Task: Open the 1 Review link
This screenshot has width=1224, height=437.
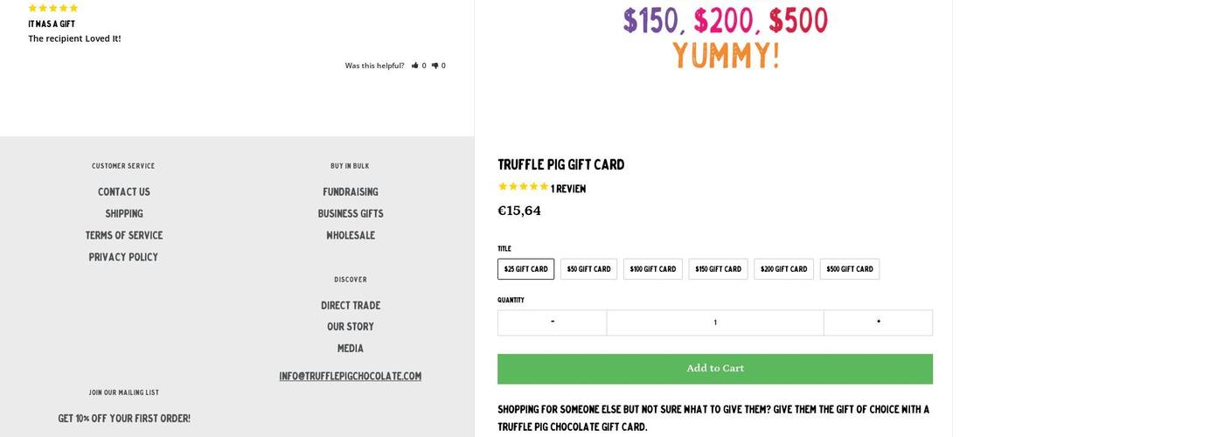Action: [x=568, y=189]
